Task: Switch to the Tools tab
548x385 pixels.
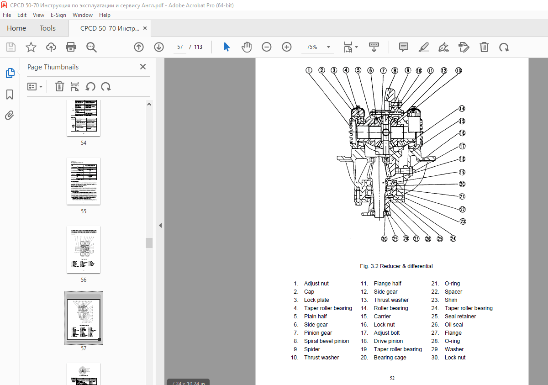Action: pos(47,28)
